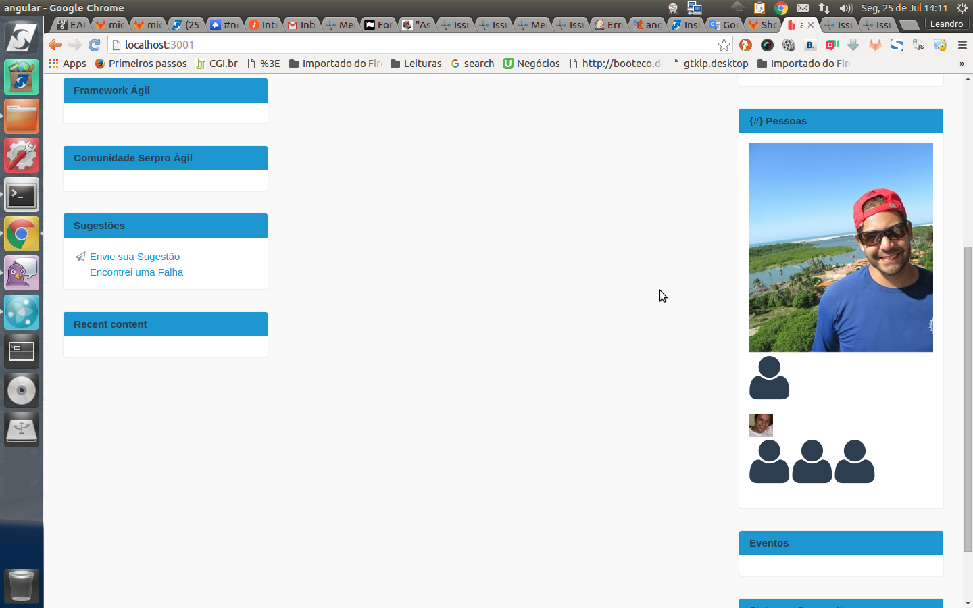Viewport: 973px width, 608px height.
Task: Click the 'Sugestões' block header
Action: pyautogui.click(x=166, y=226)
